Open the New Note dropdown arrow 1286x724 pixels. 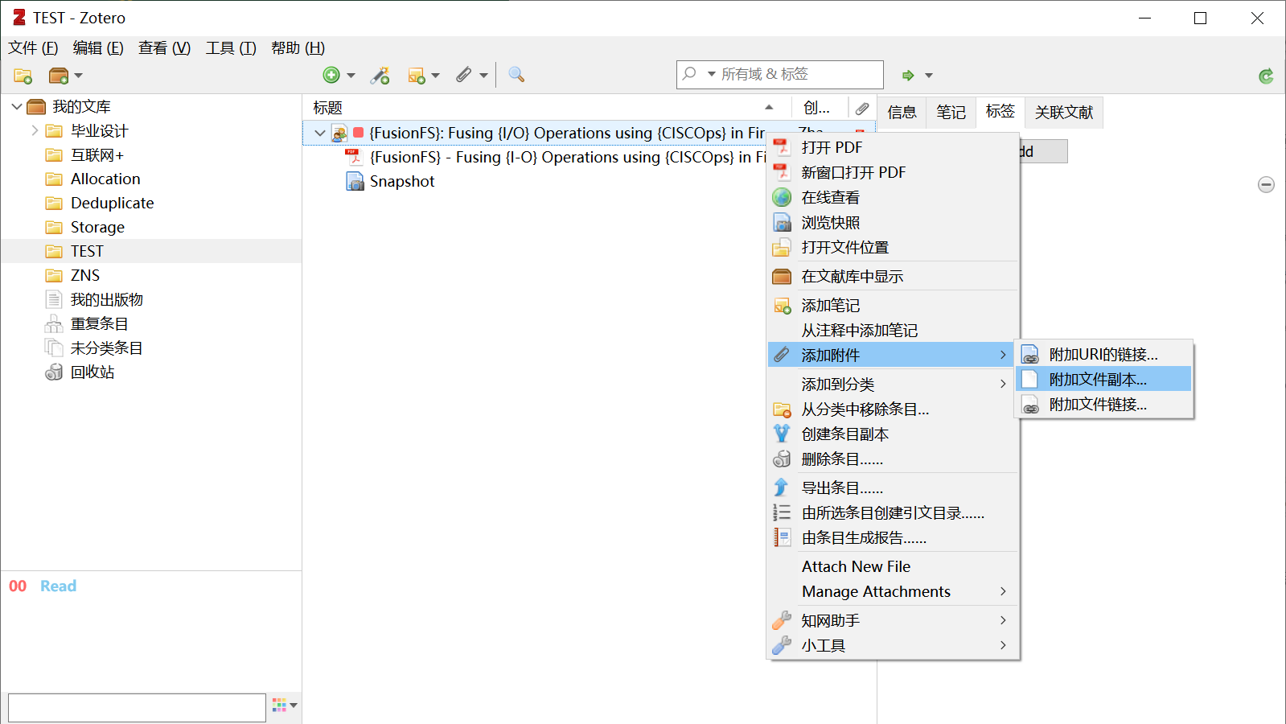tap(436, 76)
